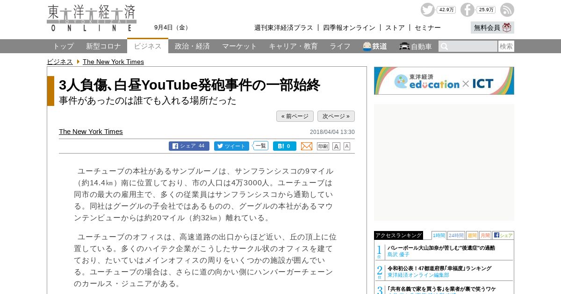
Task: Open the RSS feed icon
Action: point(507,10)
